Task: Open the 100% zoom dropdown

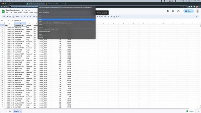Action: coord(19,17)
